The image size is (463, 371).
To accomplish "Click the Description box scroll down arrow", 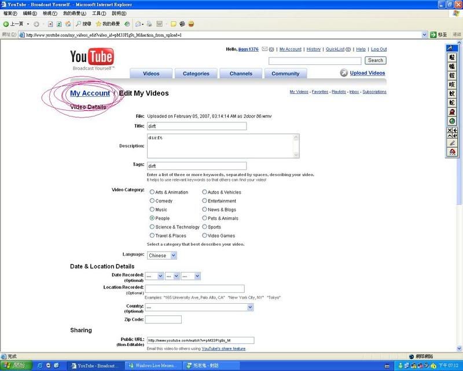I will [x=296, y=155].
